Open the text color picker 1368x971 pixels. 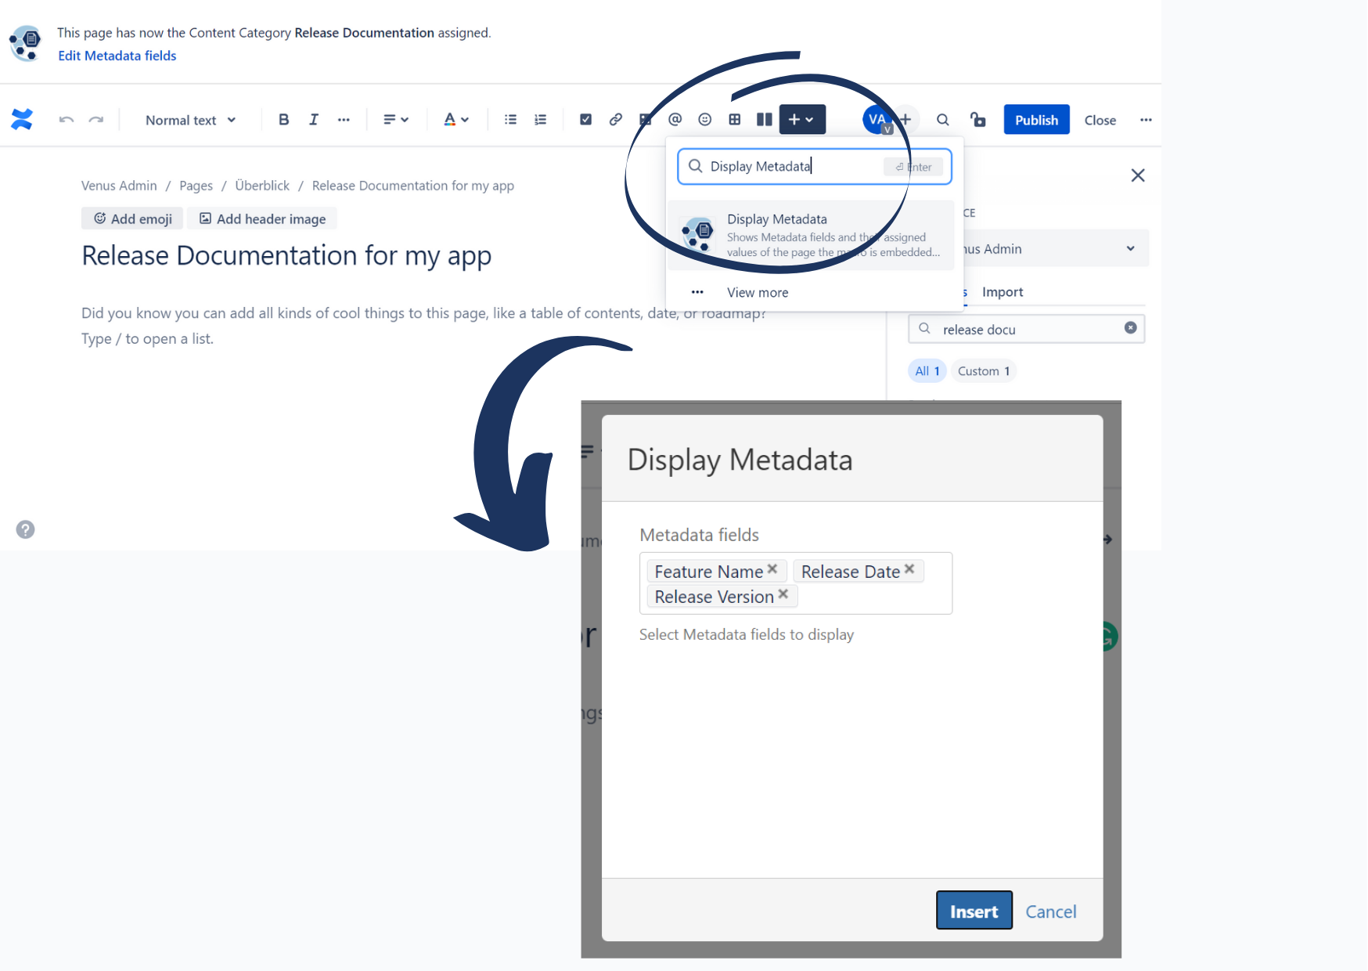[455, 120]
